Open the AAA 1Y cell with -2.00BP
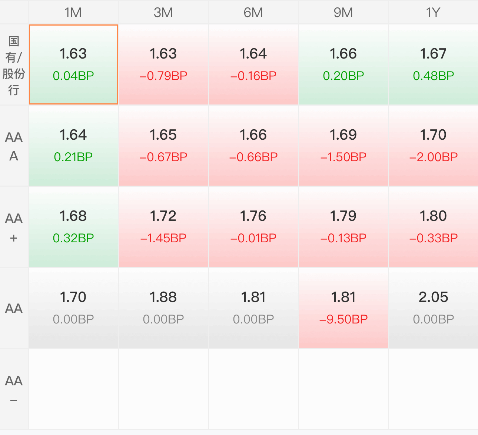 coord(434,146)
